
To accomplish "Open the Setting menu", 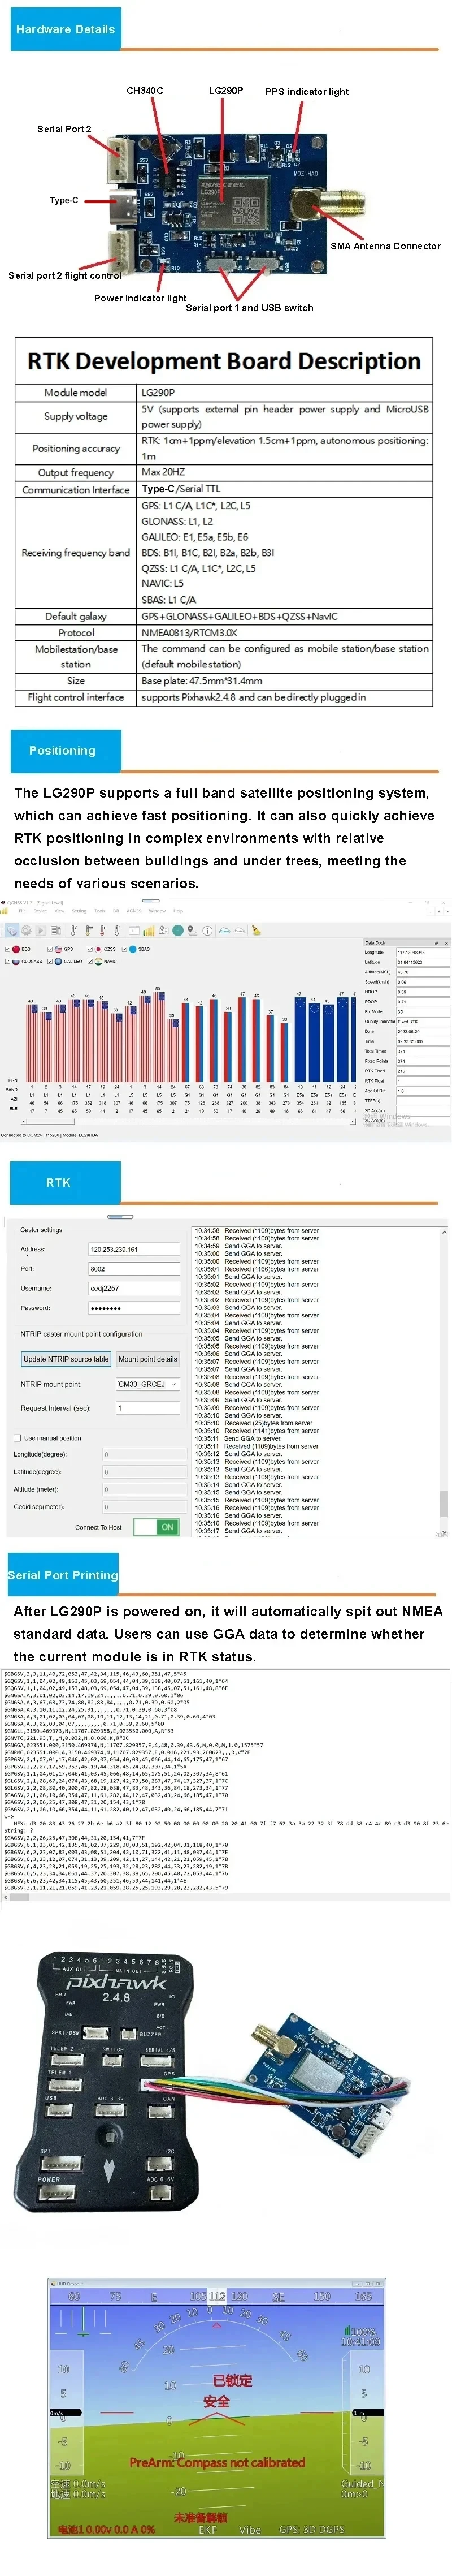I will pyautogui.click(x=79, y=911).
